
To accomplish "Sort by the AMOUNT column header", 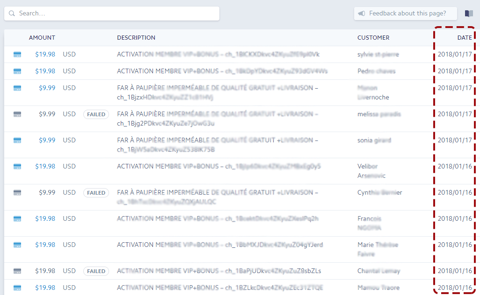I will coord(42,37).
